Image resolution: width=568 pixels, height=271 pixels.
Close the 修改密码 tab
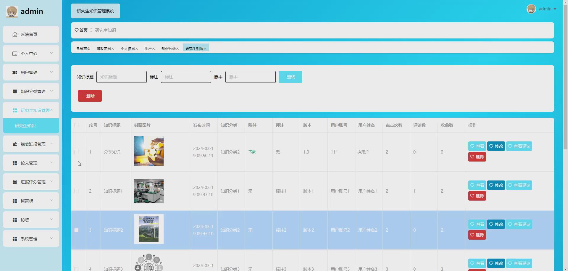(113, 49)
